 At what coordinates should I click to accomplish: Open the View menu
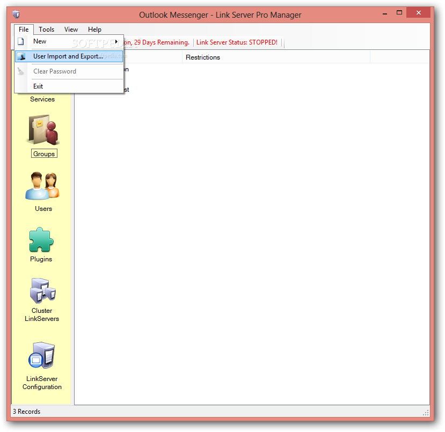(71, 30)
